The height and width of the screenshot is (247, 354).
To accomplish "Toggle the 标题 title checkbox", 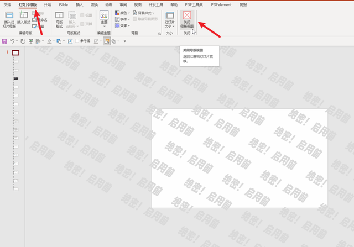I will tap(82, 15).
